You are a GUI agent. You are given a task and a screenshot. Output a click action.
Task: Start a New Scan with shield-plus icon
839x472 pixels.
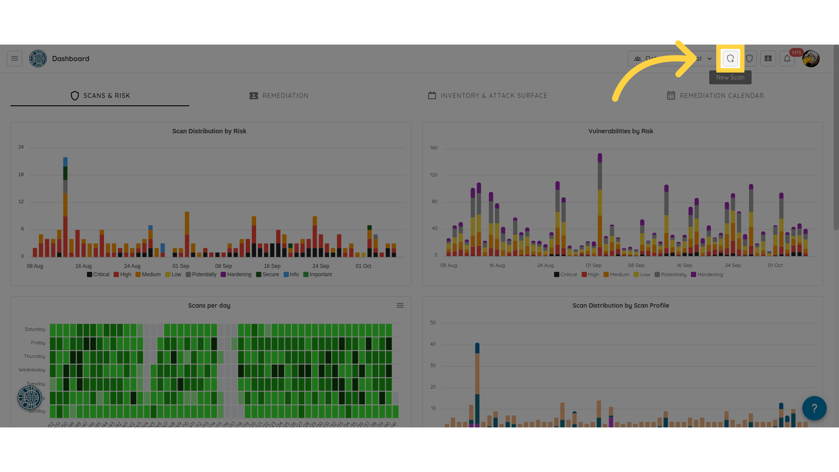coord(730,59)
